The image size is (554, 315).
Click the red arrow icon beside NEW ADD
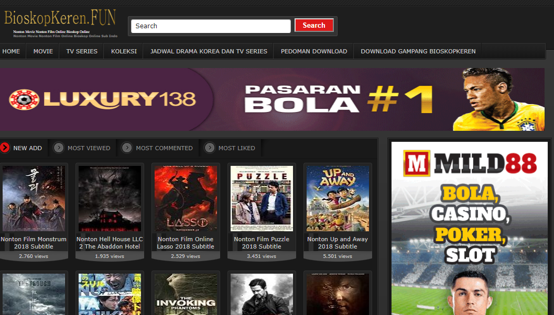[x=5, y=148]
